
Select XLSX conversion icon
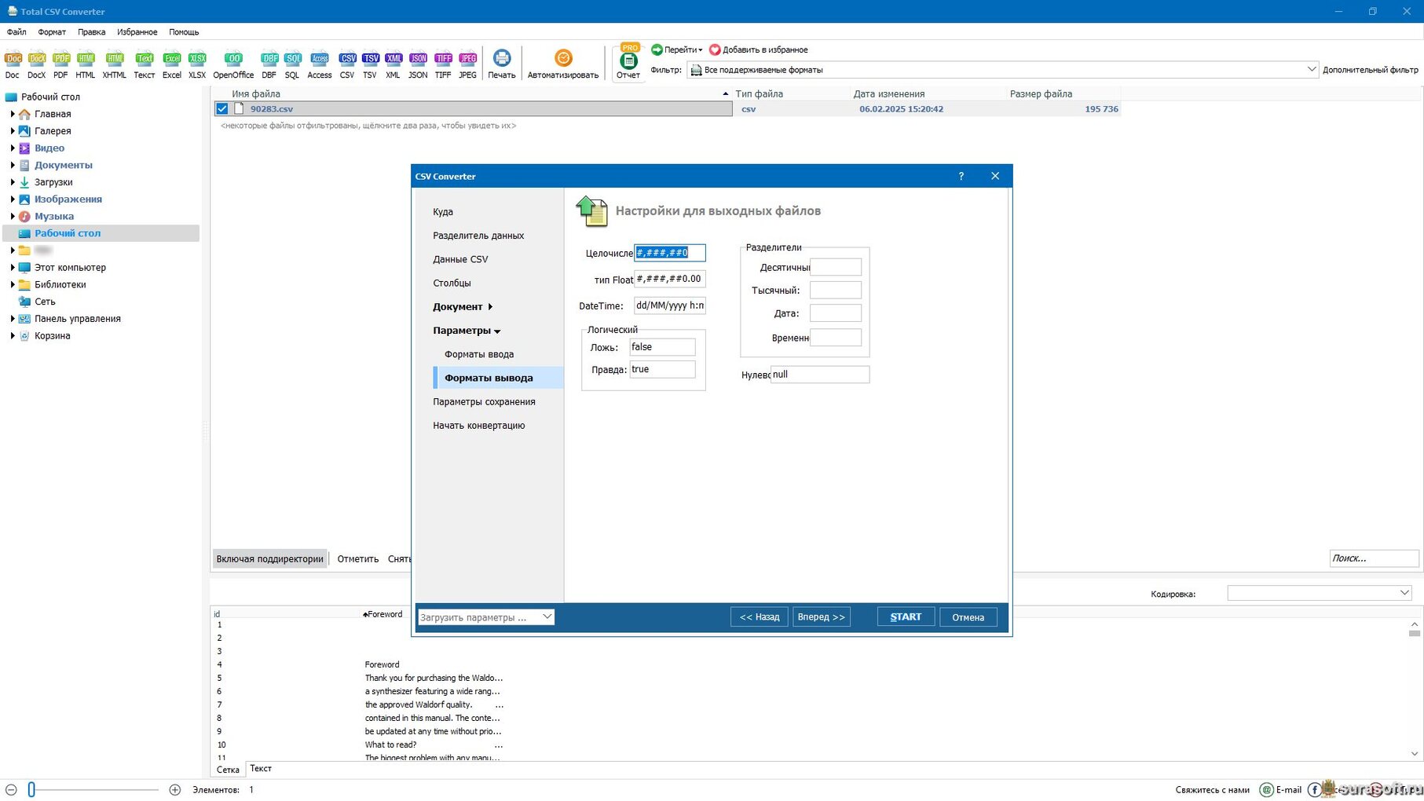(197, 64)
